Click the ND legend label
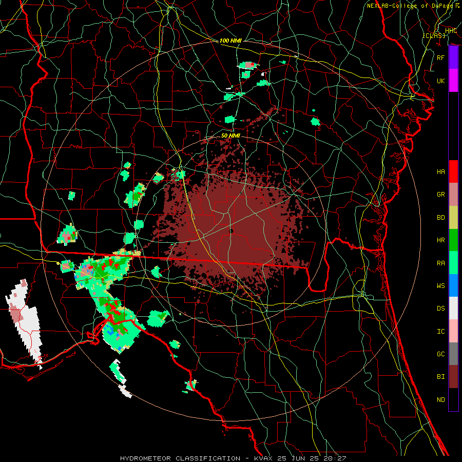 [440, 400]
